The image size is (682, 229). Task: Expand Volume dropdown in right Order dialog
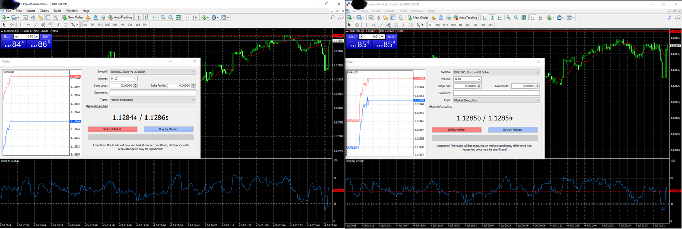pyautogui.click(x=479, y=79)
